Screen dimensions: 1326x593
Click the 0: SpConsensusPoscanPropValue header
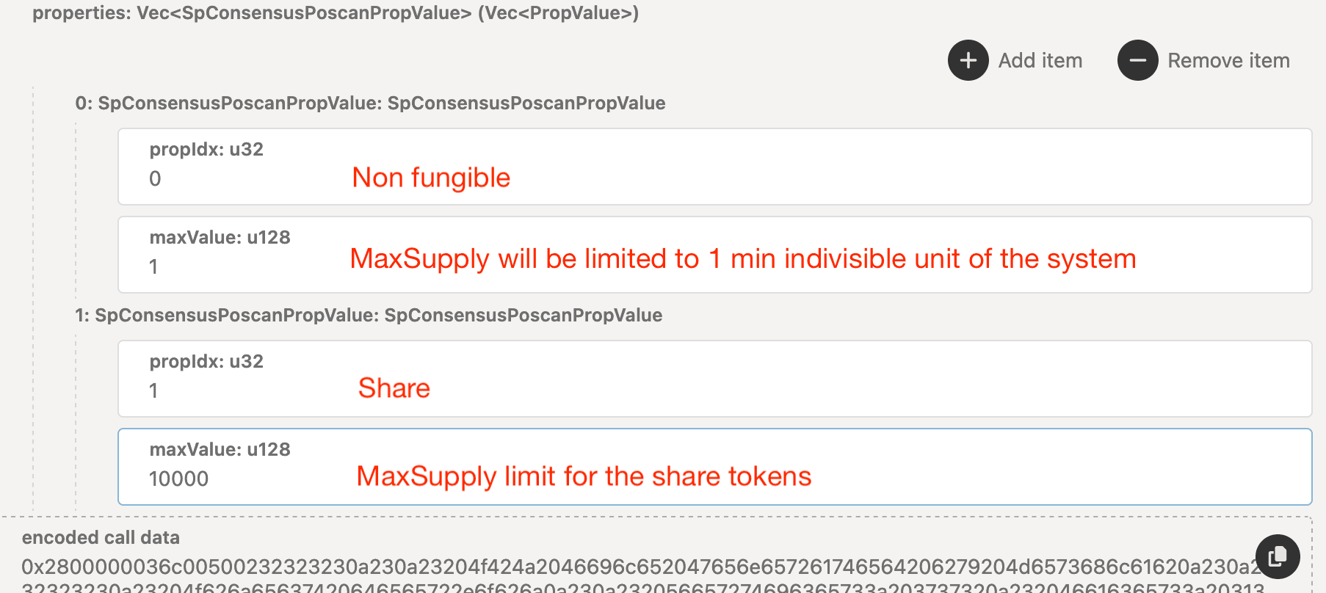point(370,103)
